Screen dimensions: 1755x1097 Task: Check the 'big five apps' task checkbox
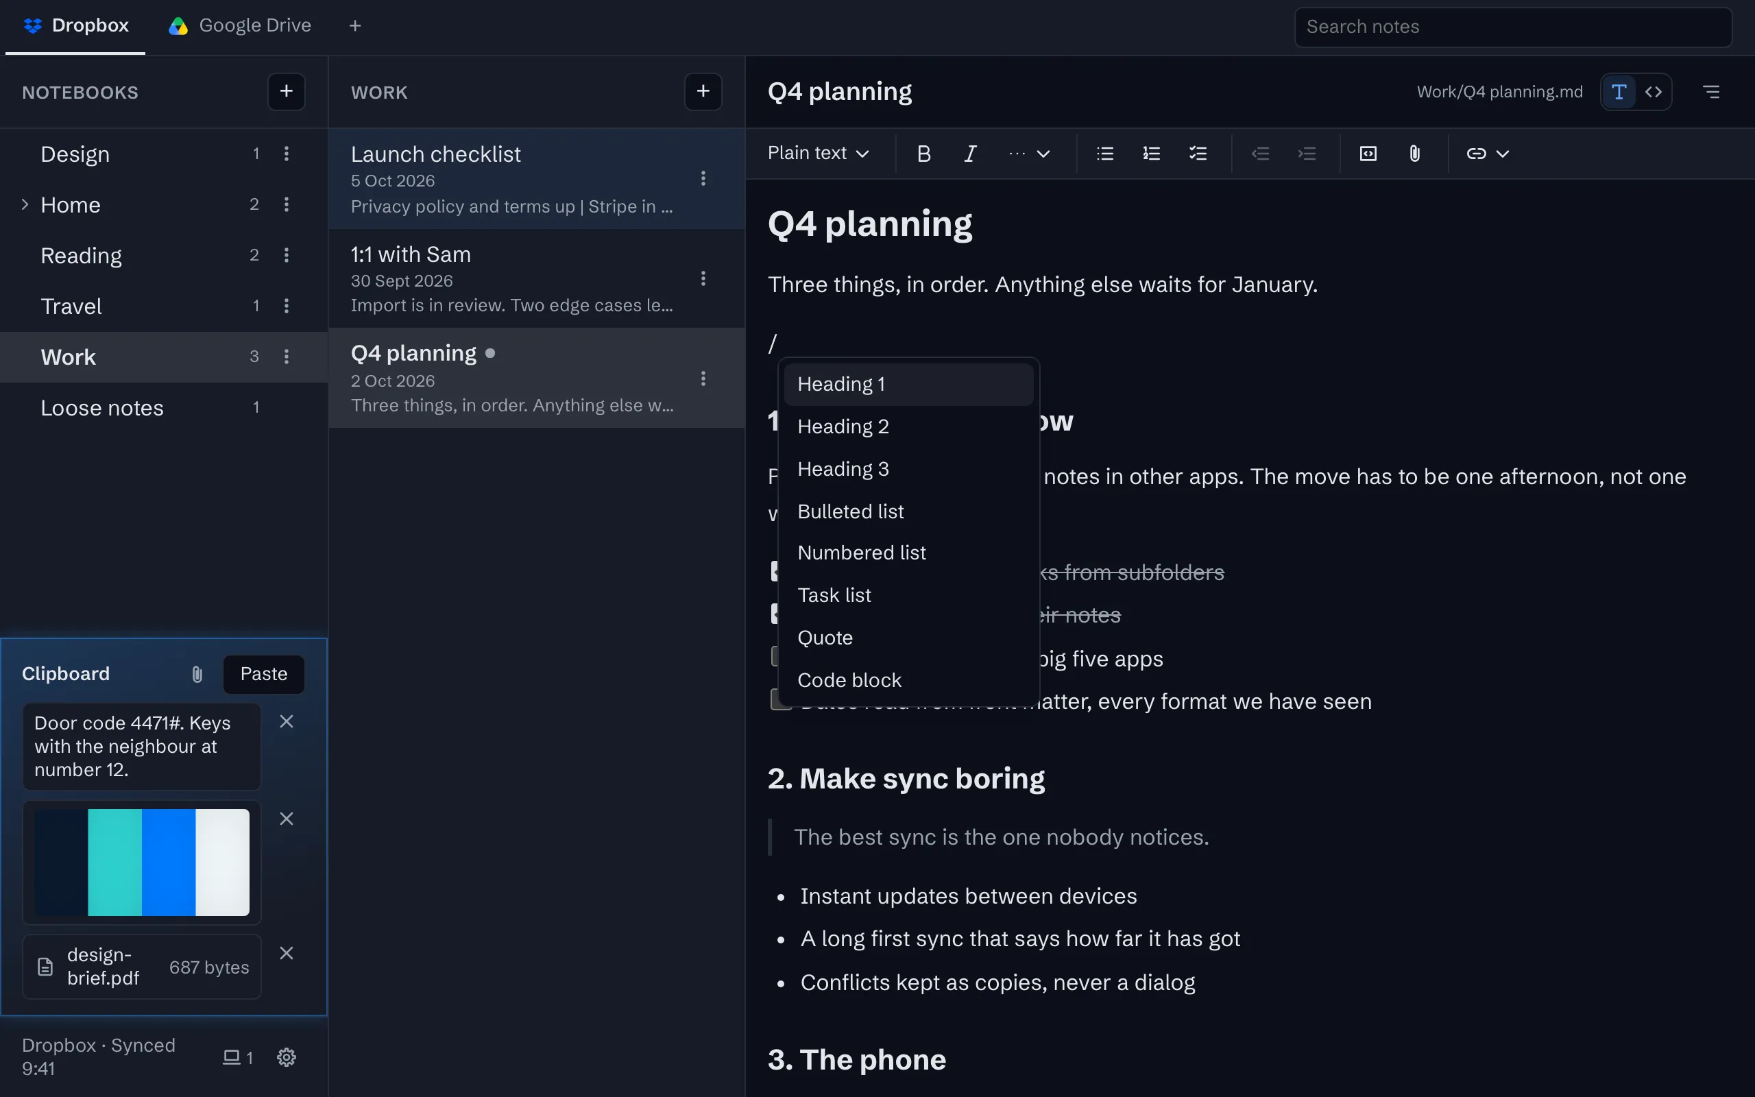pos(775,657)
